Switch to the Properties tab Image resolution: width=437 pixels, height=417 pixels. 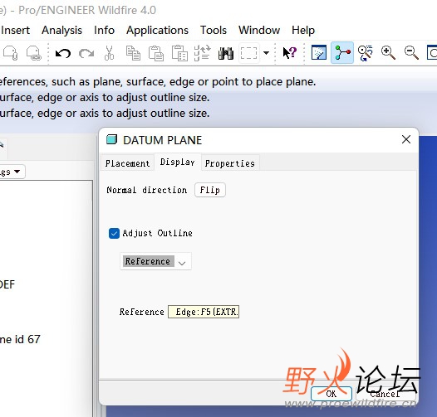point(230,163)
